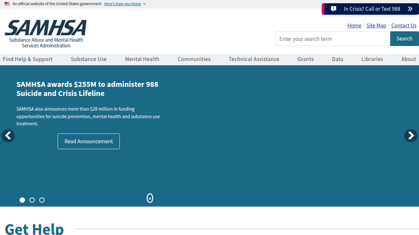Click the Home link

coord(354,25)
